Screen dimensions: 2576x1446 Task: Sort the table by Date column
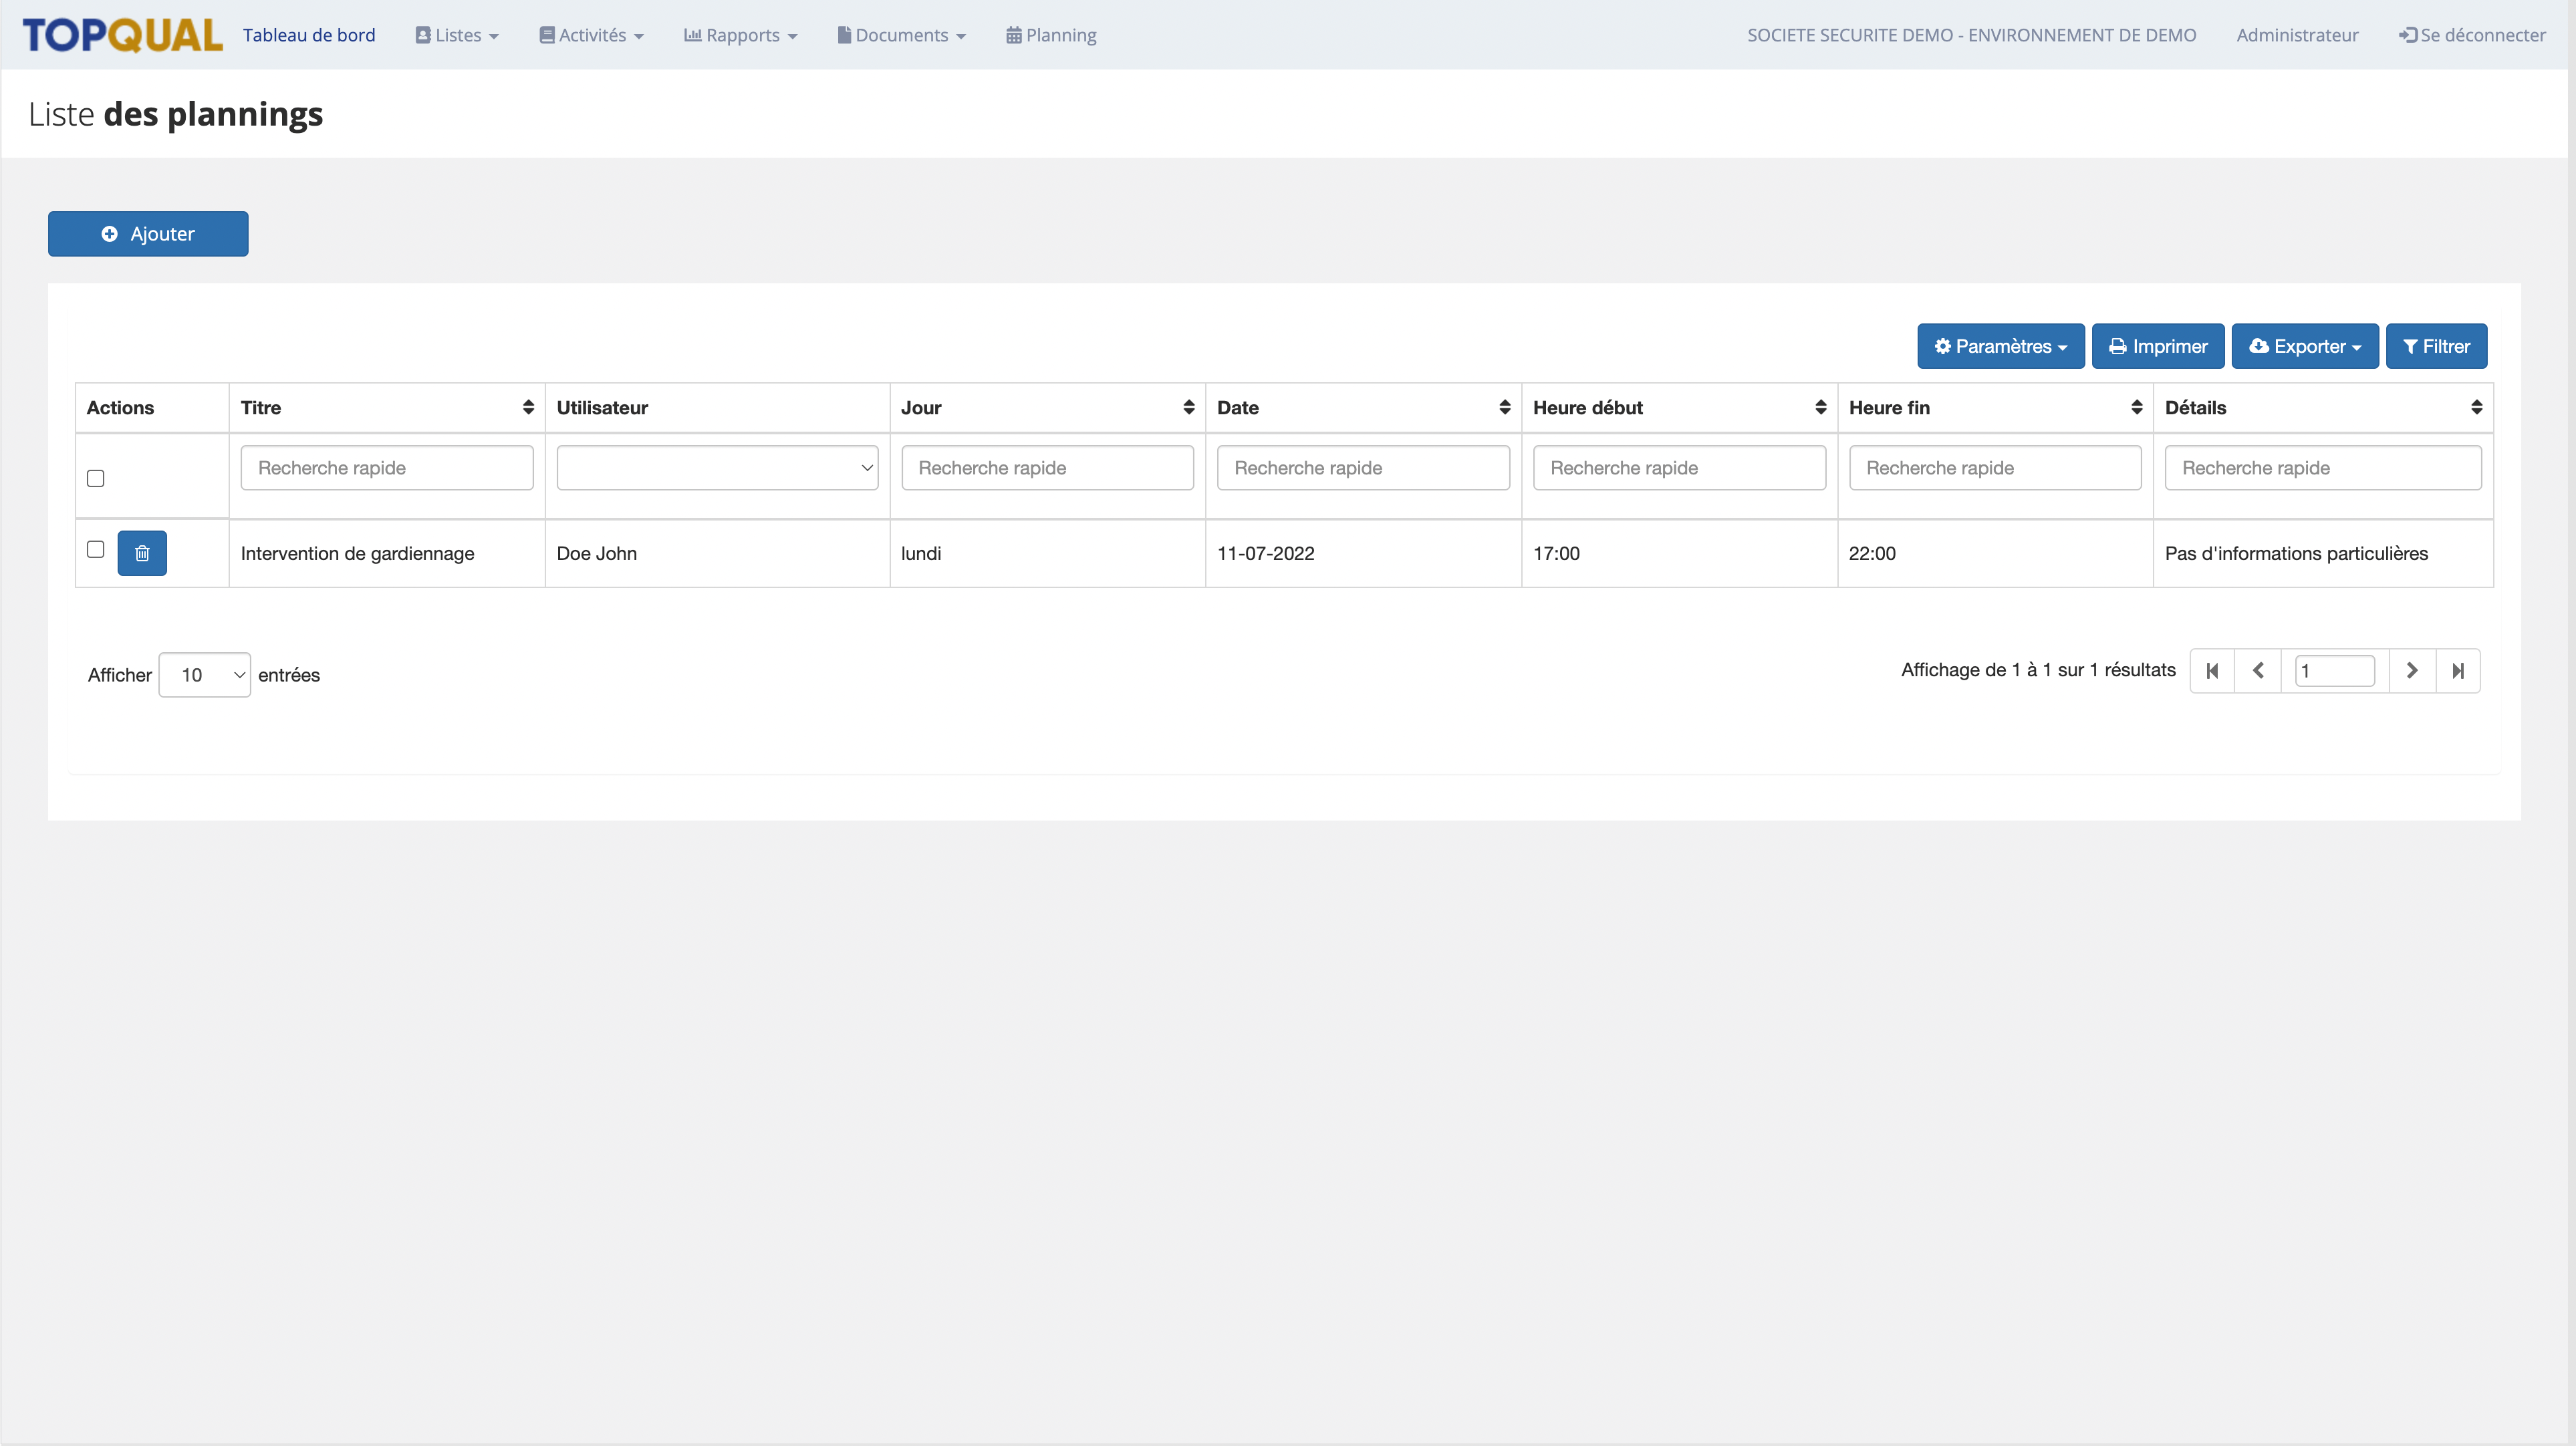(1504, 407)
